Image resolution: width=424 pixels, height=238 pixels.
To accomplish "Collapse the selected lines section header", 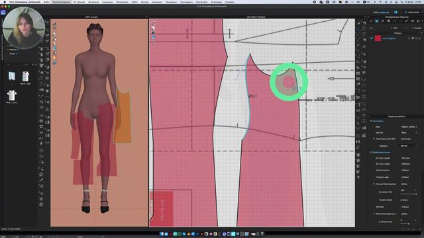I will (371, 153).
